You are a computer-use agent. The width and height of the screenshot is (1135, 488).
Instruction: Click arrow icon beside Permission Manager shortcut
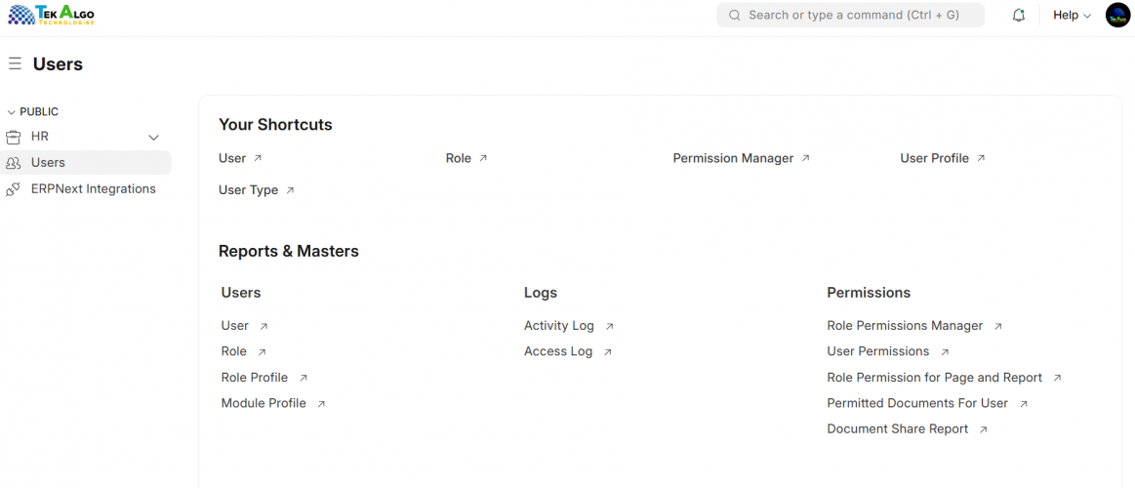[806, 158]
